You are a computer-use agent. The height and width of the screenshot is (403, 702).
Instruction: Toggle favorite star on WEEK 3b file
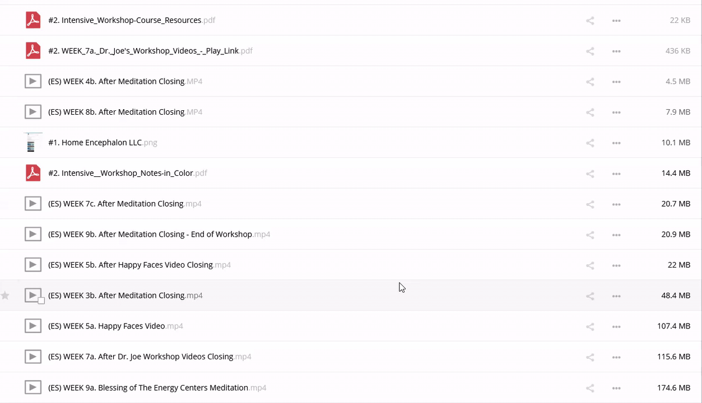point(6,296)
